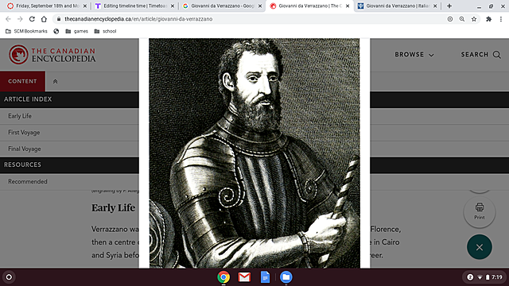Switch to the Google search Verrazzano tab
509x286 pixels.
click(223, 6)
